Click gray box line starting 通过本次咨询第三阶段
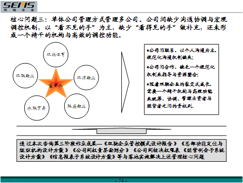 pos(121,144)
